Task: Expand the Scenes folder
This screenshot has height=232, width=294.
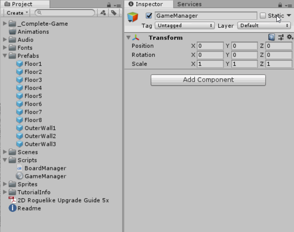Action: [5, 152]
